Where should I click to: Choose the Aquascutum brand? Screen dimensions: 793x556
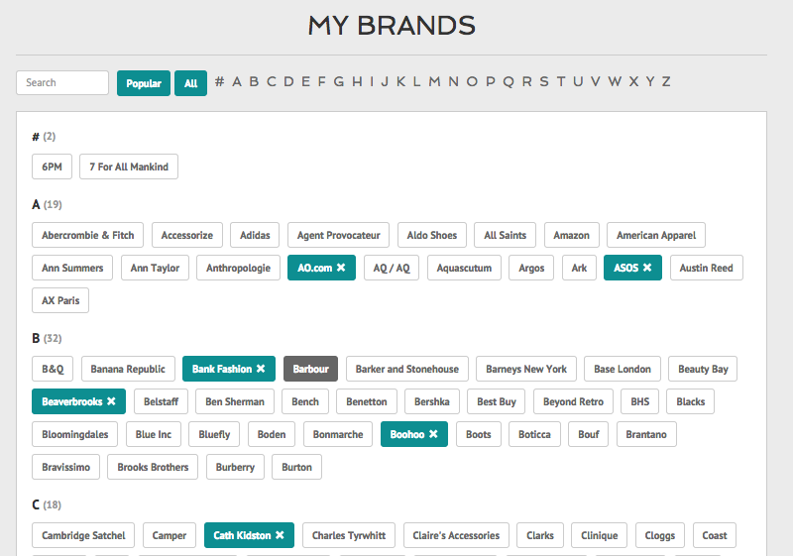click(464, 268)
